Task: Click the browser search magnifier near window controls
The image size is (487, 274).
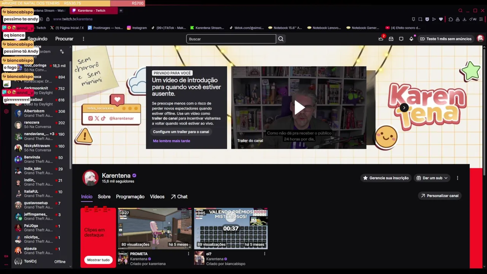Action: pyautogui.click(x=460, y=11)
